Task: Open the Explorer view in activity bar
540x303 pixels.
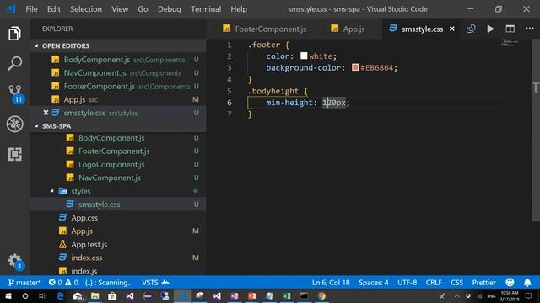Action: click(x=14, y=34)
